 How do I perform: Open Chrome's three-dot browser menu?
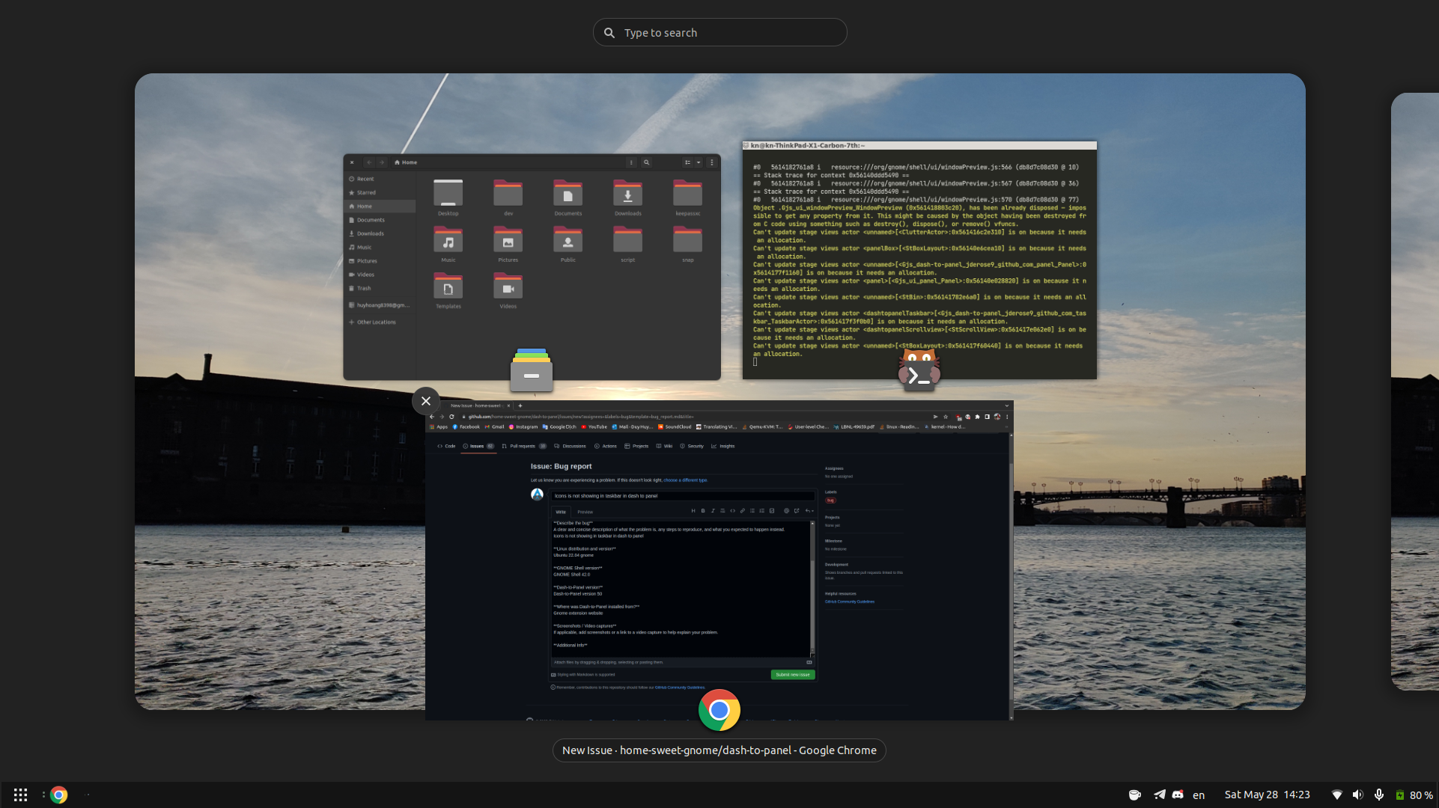[x=1007, y=417]
